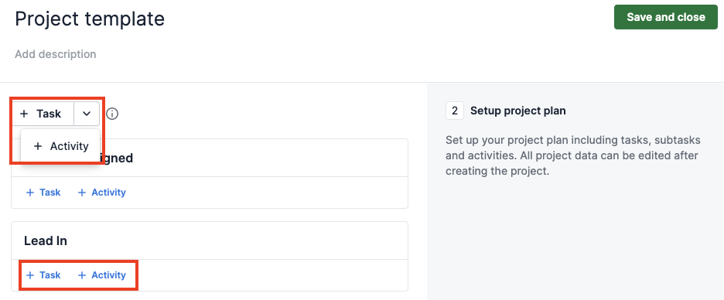
Task: Save and close the project template
Action: (x=666, y=17)
